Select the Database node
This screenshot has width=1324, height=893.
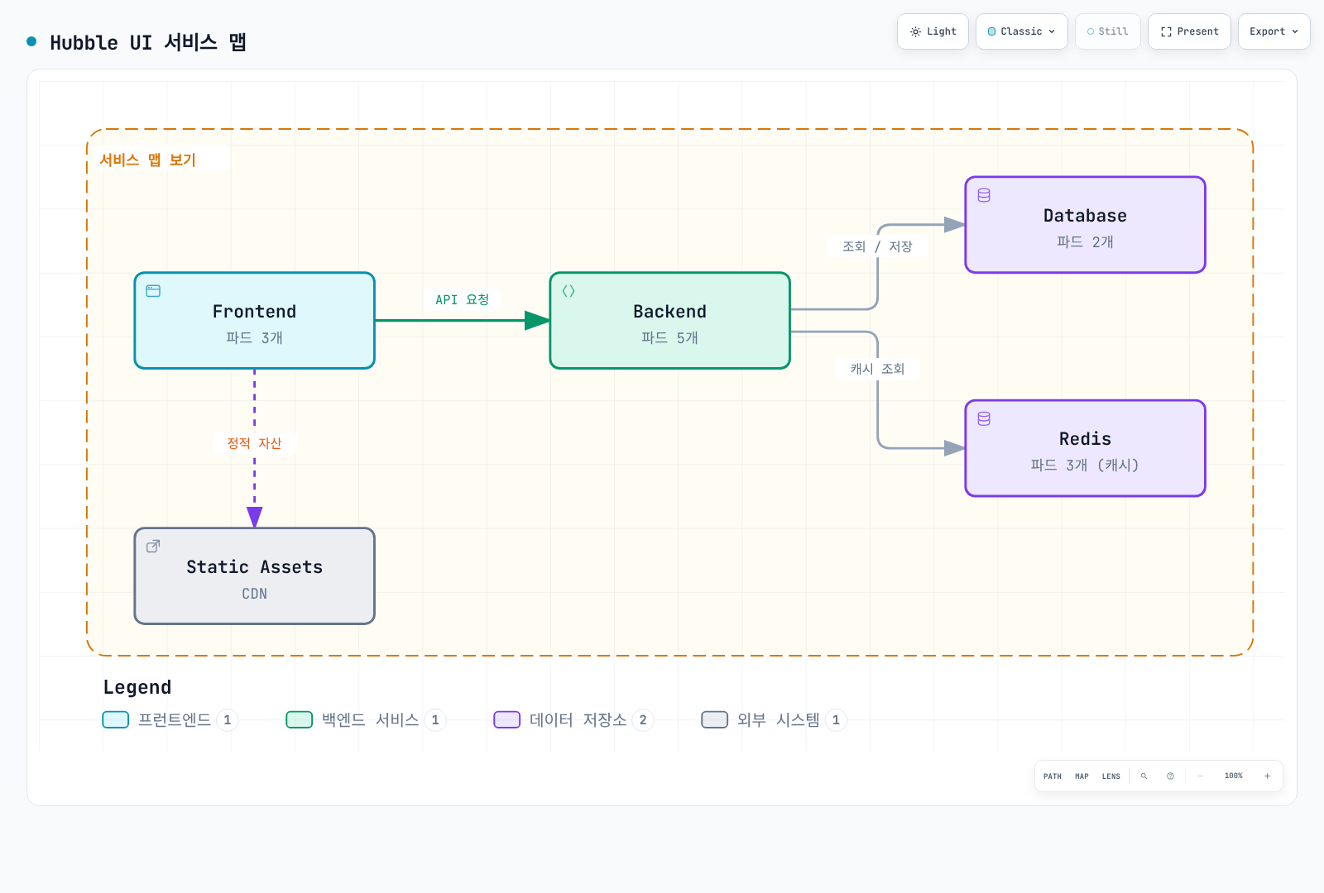[x=1086, y=225]
